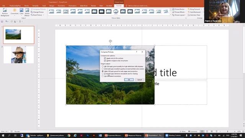The height and width of the screenshot is (138, 245).
Task: Toggle Delete cropped areas of pictures checkbox
Action: (x=105, y=61)
